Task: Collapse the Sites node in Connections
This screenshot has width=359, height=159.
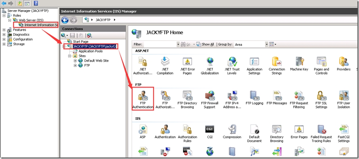Action: 69,56
